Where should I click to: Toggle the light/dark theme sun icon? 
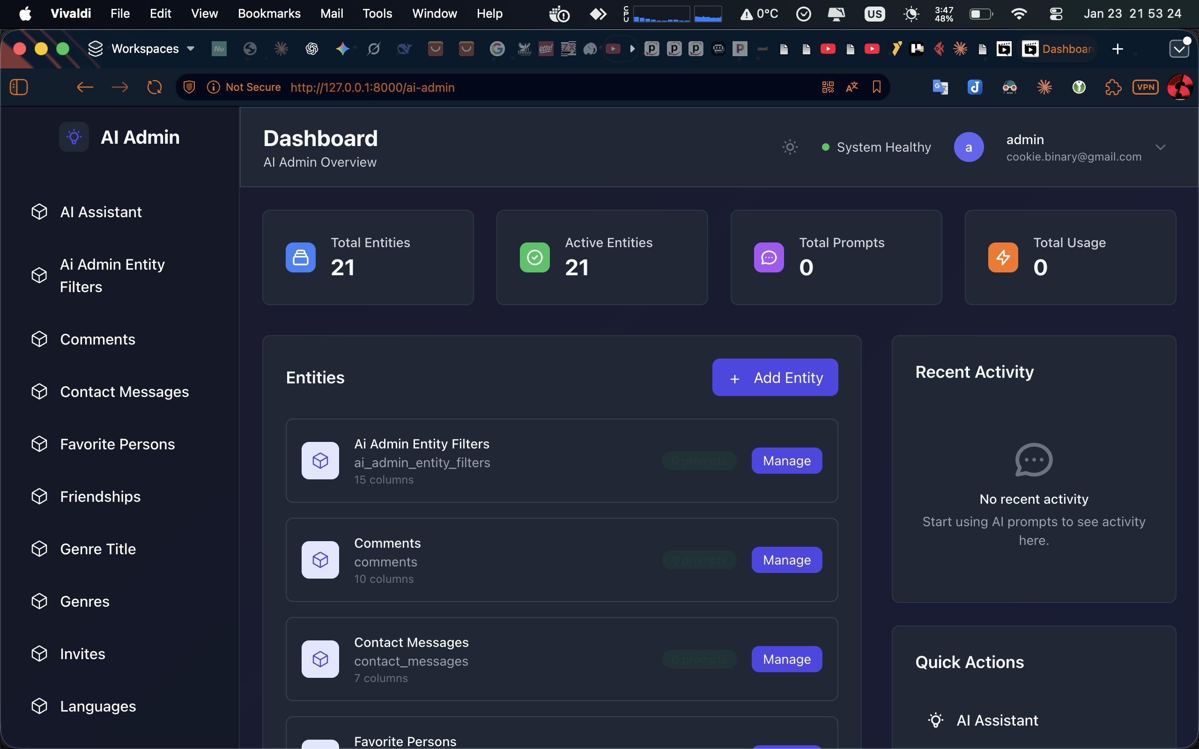(790, 147)
